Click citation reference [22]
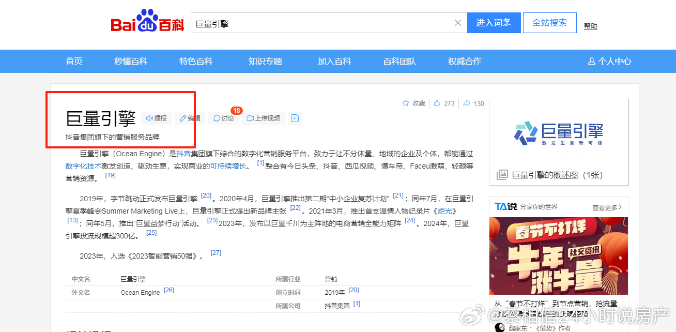Image resolution: width=676 pixels, height=332 pixels. coord(295,208)
